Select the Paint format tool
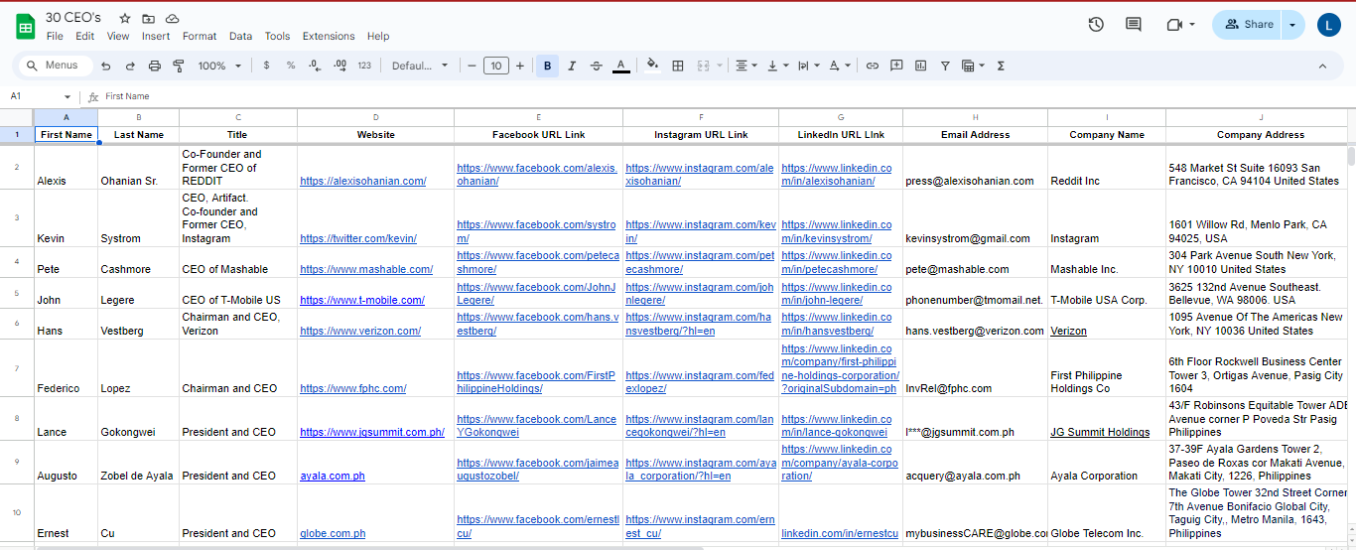The width and height of the screenshot is (1356, 550). pyautogui.click(x=179, y=66)
